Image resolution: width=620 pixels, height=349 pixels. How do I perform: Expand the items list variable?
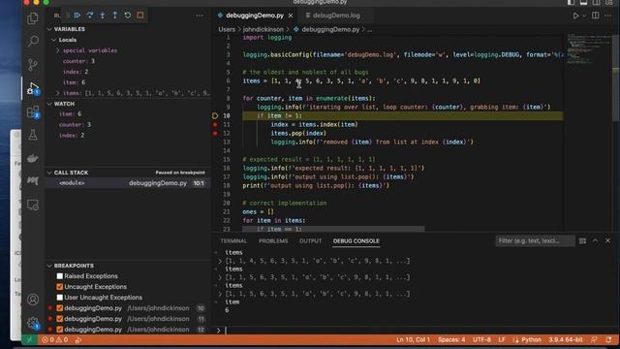point(58,93)
